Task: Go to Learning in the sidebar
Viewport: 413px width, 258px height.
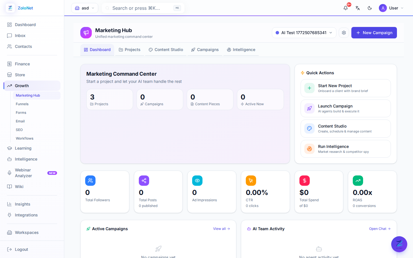Action: pyautogui.click(x=32, y=148)
